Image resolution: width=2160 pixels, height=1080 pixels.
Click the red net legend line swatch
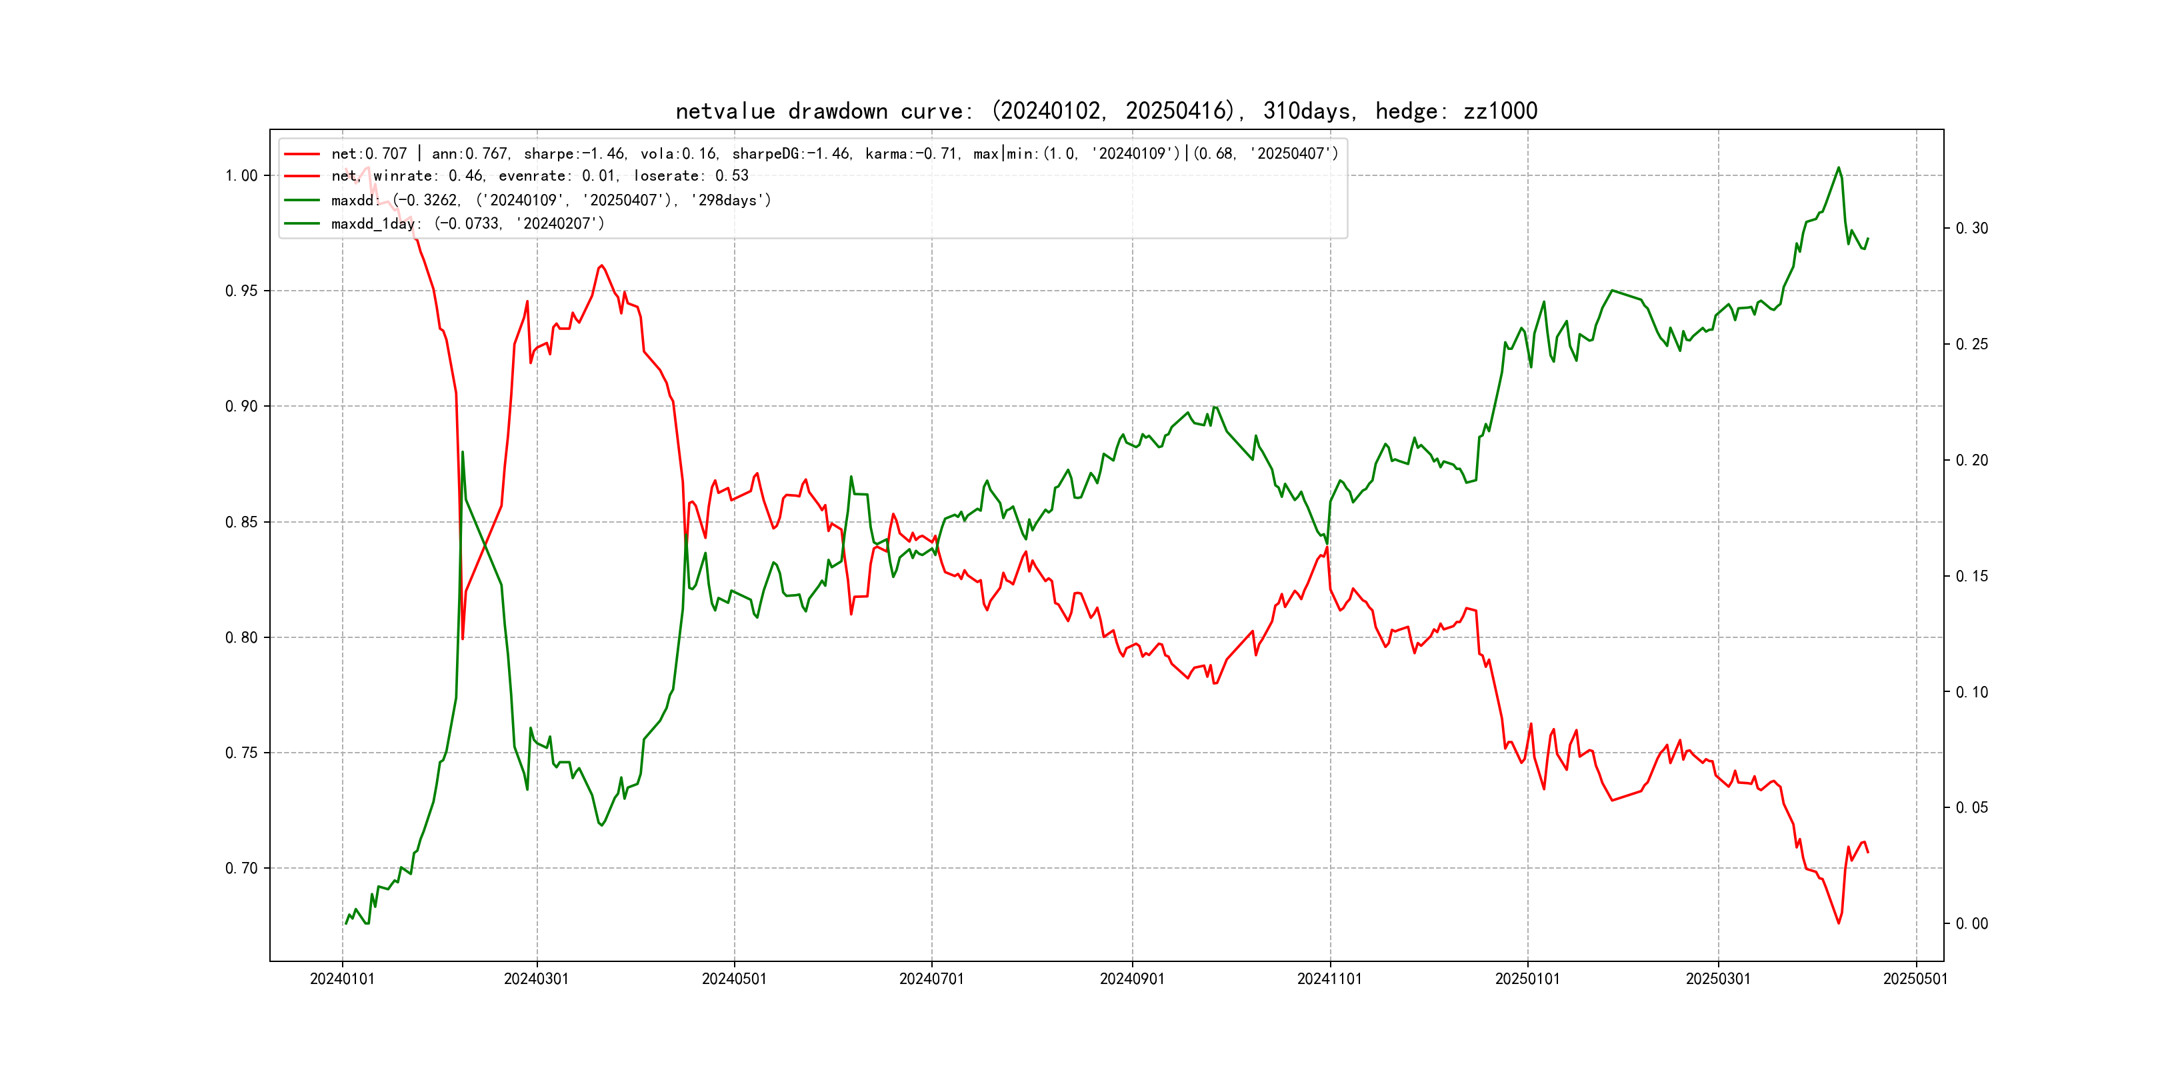coord(302,154)
